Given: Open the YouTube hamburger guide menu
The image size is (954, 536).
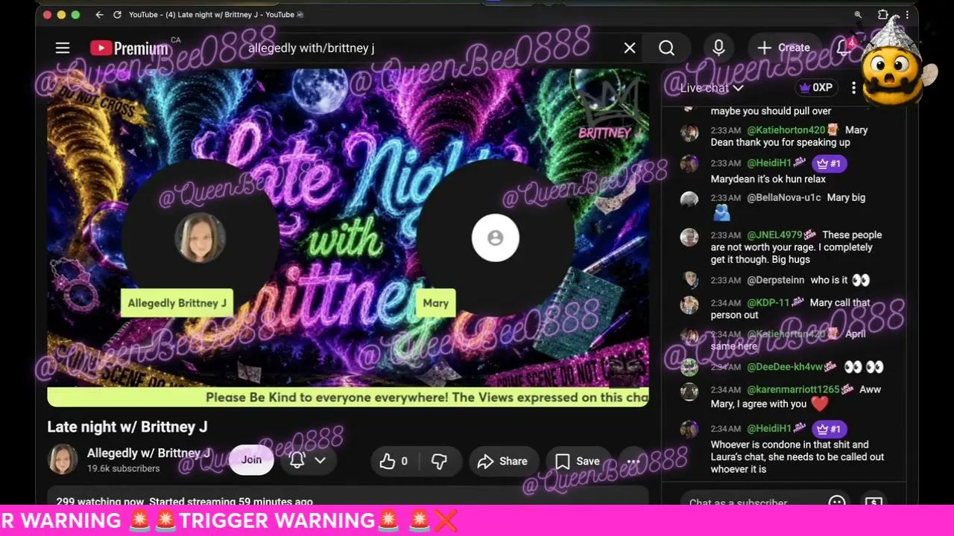Looking at the screenshot, I should (x=63, y=48).
